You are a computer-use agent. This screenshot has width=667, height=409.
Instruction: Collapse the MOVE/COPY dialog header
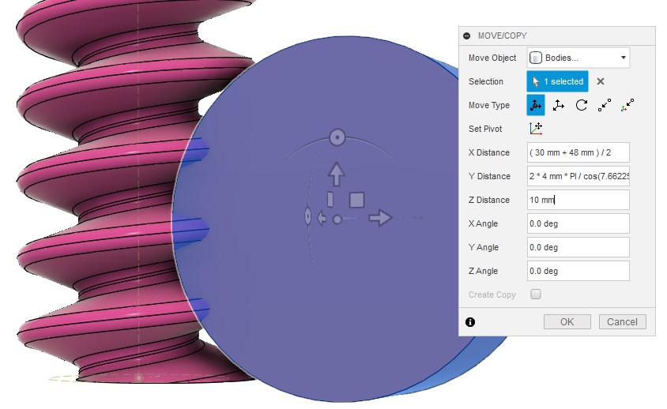pyautogui.click(x=467, y=36)
